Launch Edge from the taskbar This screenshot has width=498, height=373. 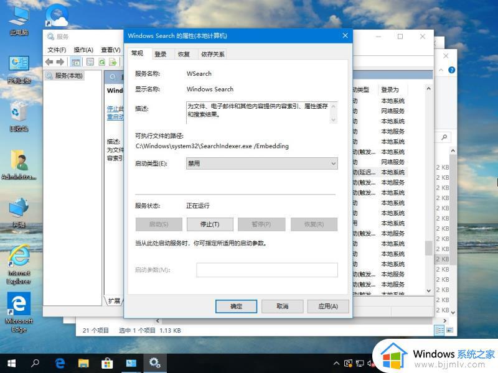[60, 363]
